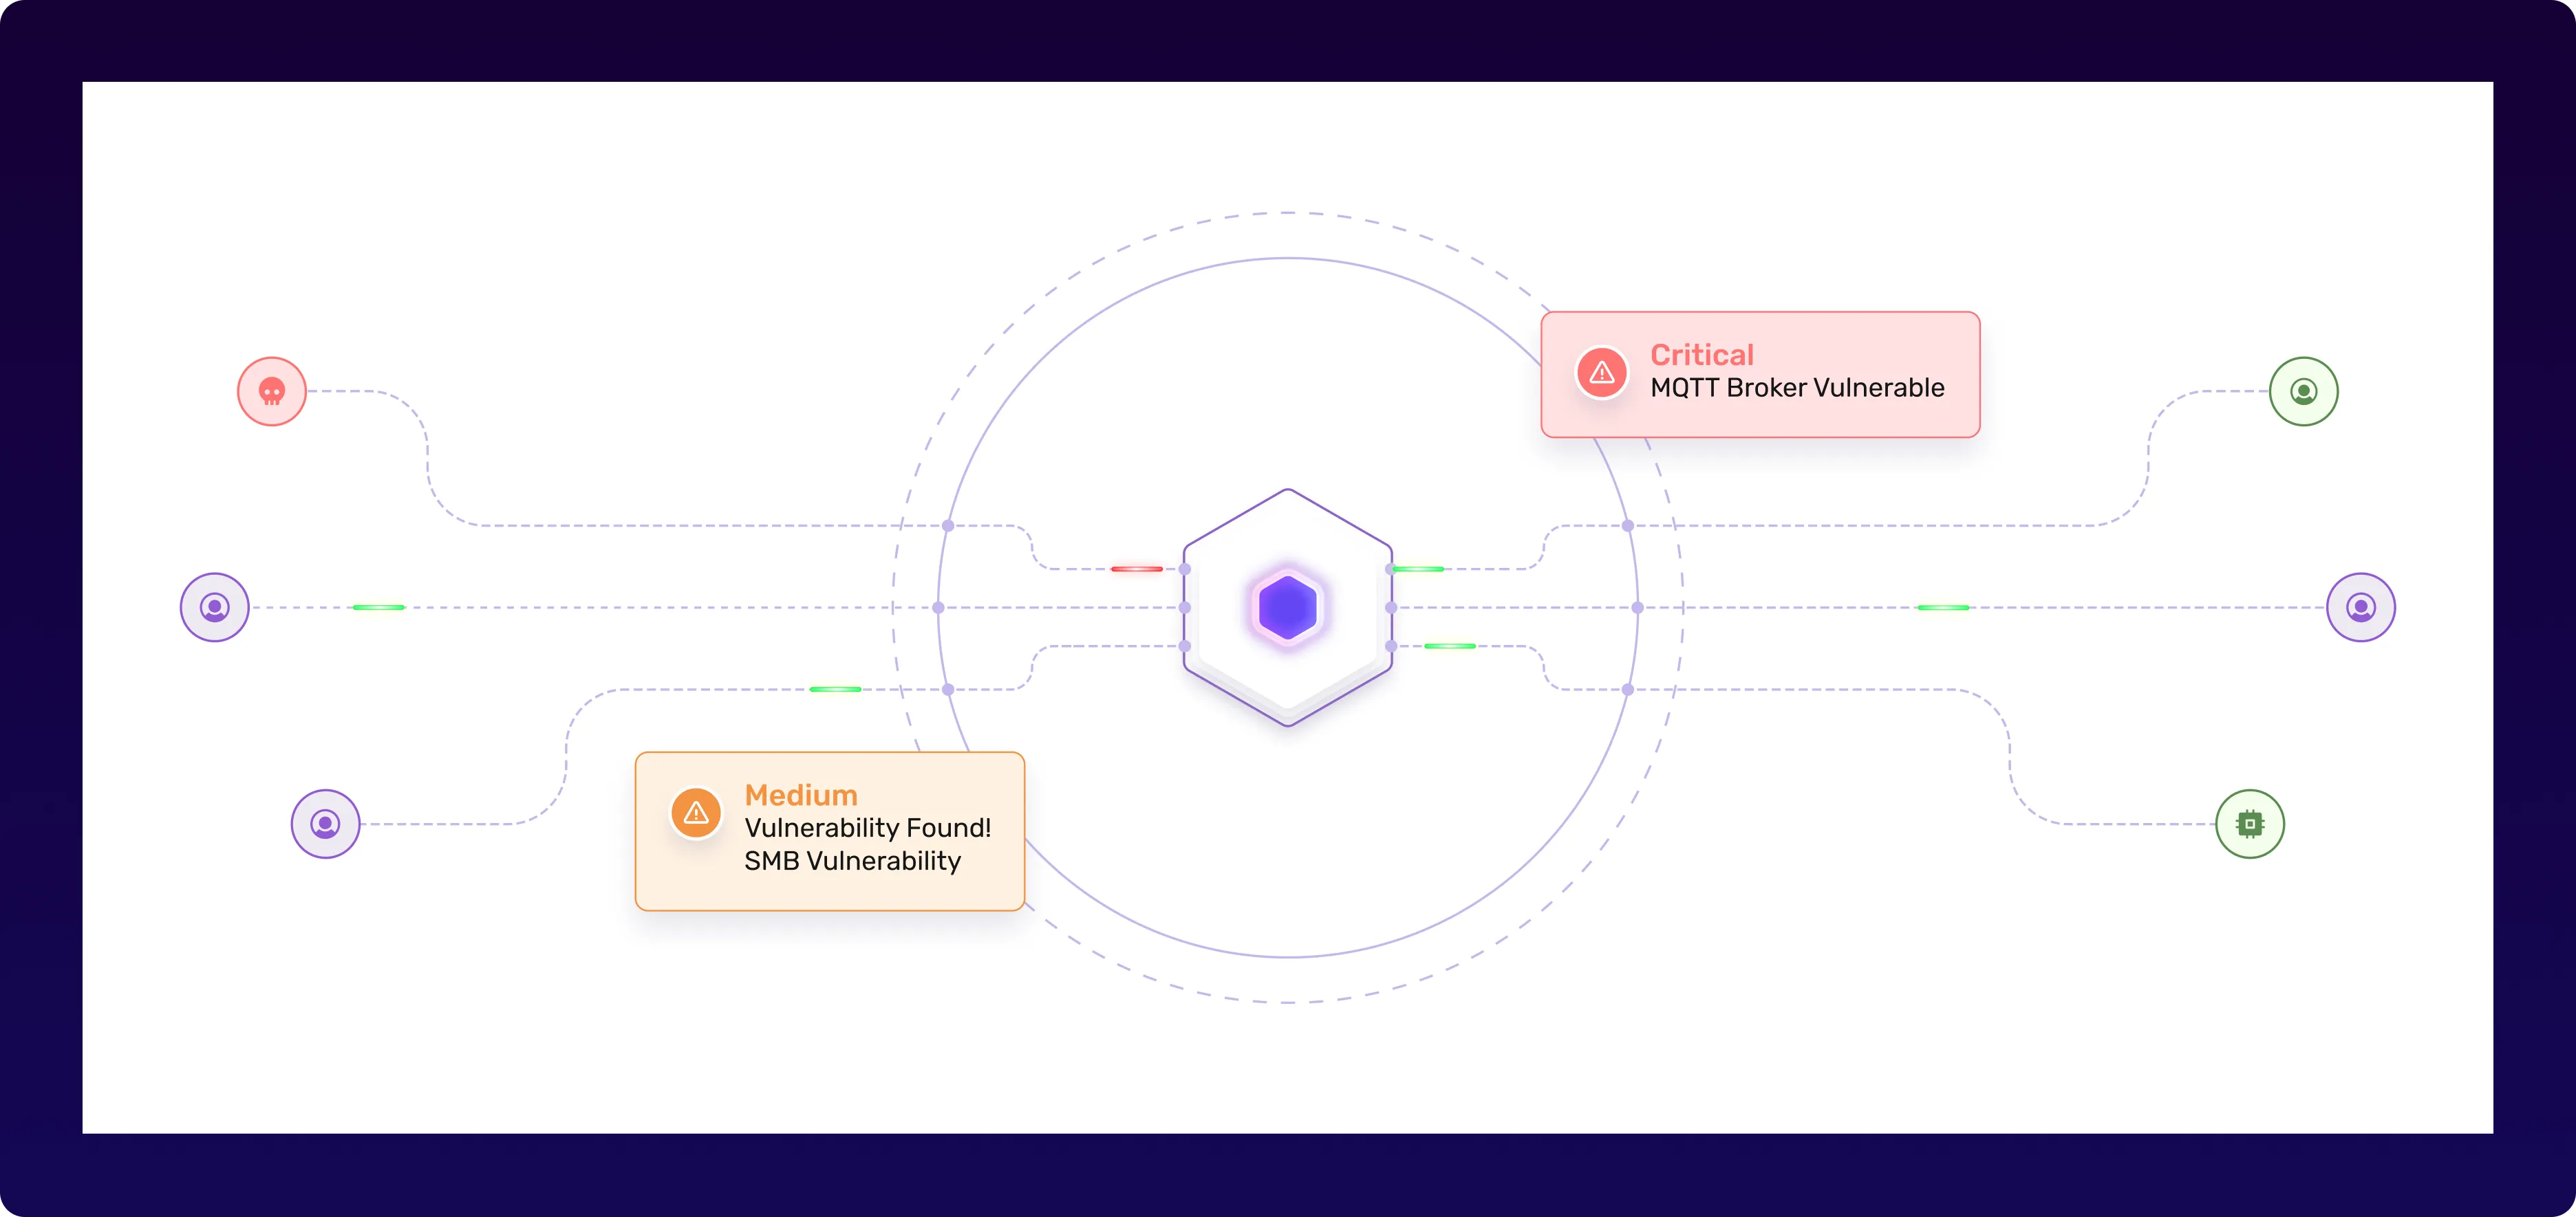This screenshot has width=2576, height=1217.
Task: Click "Vulnerability Found!" text in orange card
Action: [x=868, y=829]
